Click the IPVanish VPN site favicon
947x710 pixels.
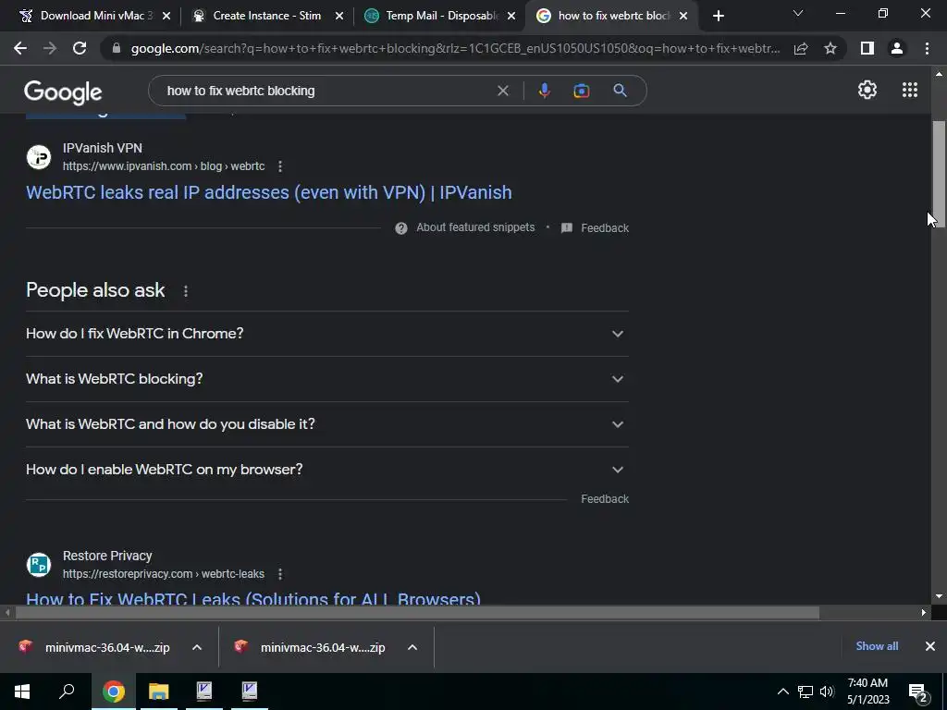(x=39, y=157)
